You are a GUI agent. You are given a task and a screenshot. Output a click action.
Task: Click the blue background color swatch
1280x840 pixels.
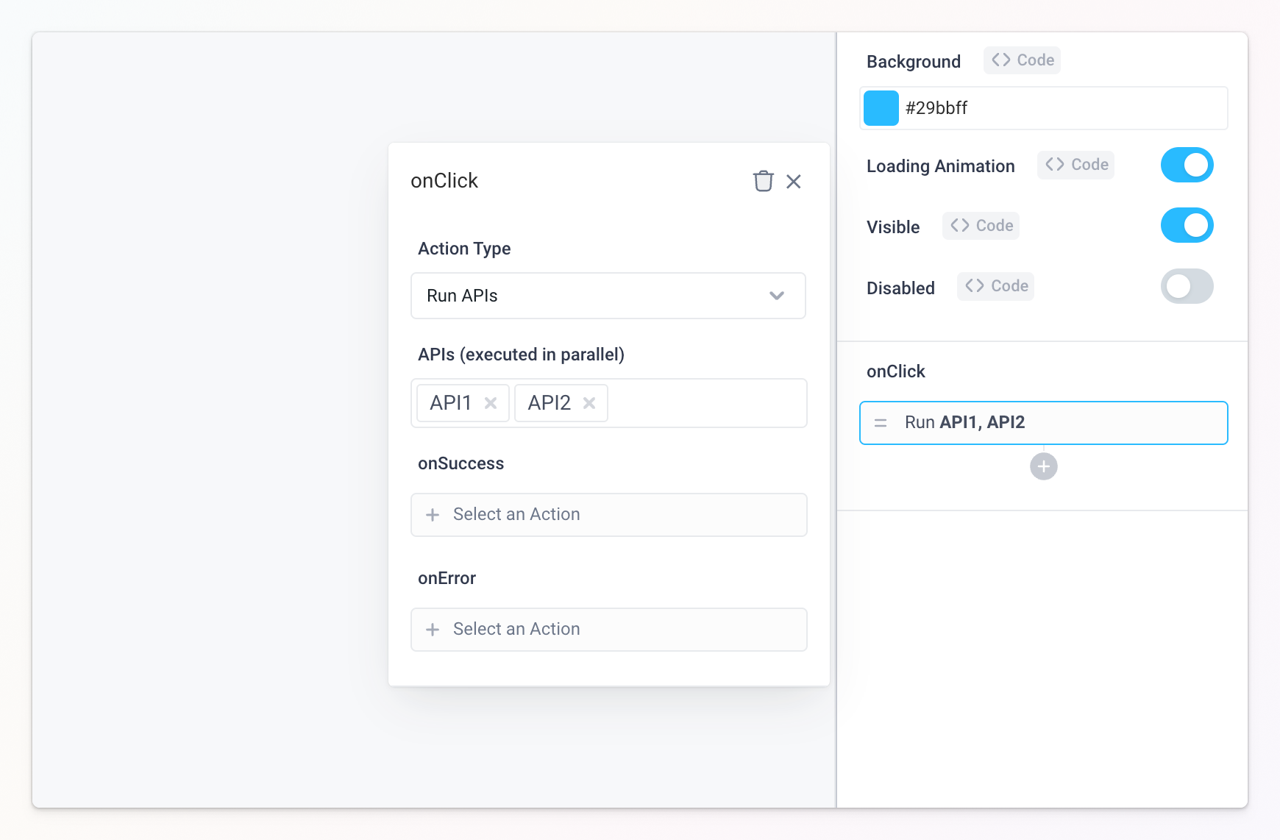[x=881, y=107]
